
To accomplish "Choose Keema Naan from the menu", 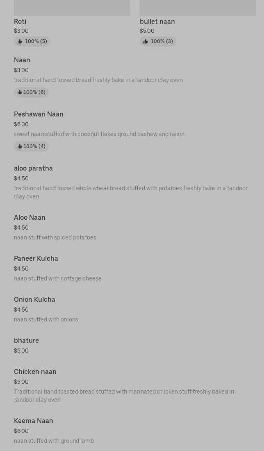I will (x=34, y=421).
